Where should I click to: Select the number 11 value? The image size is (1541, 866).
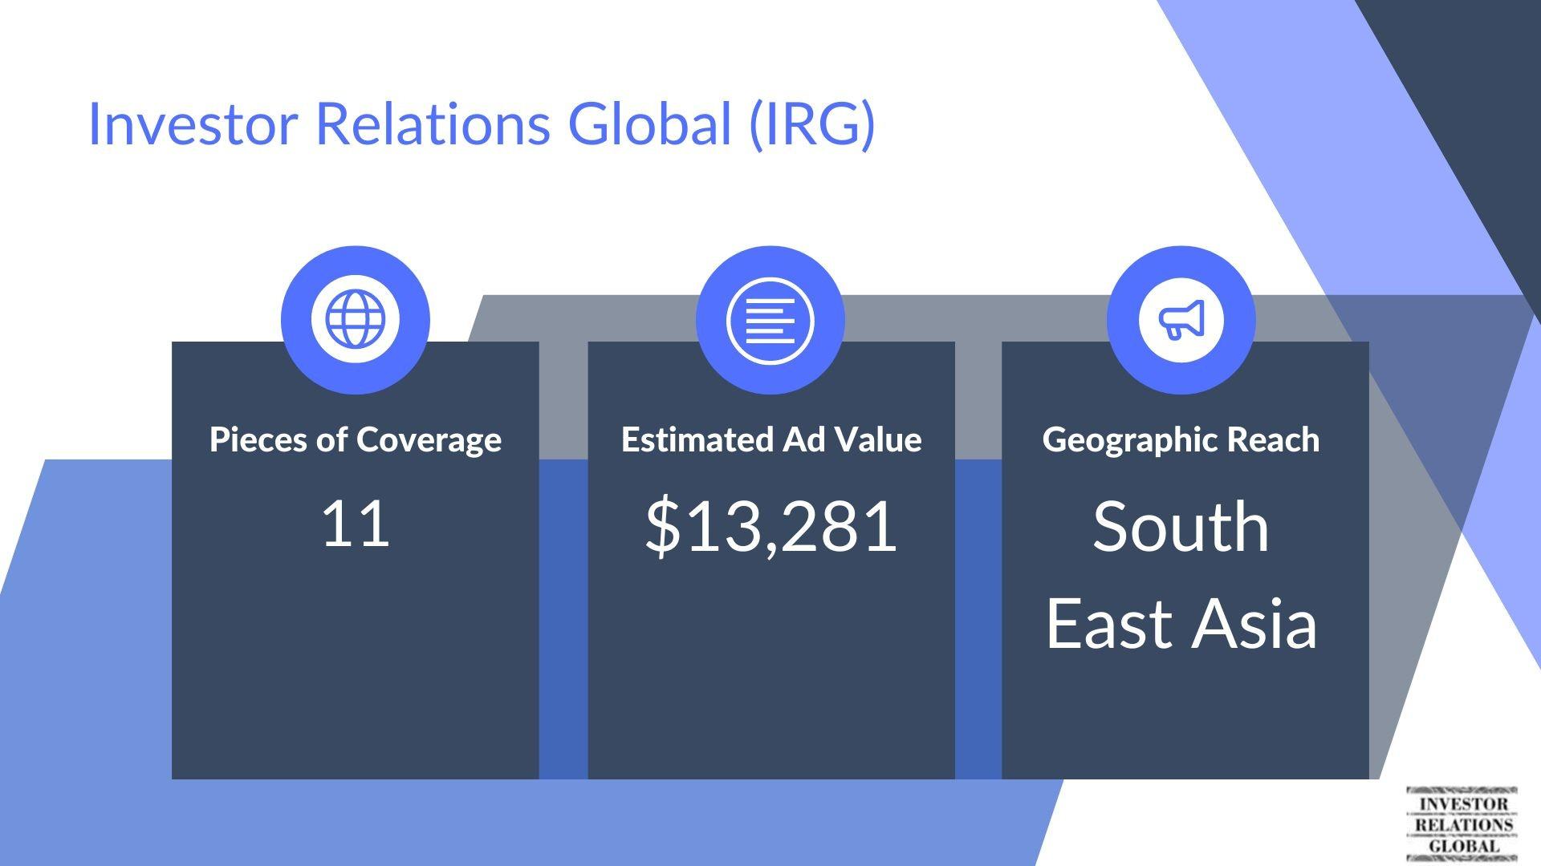(356, 524)
